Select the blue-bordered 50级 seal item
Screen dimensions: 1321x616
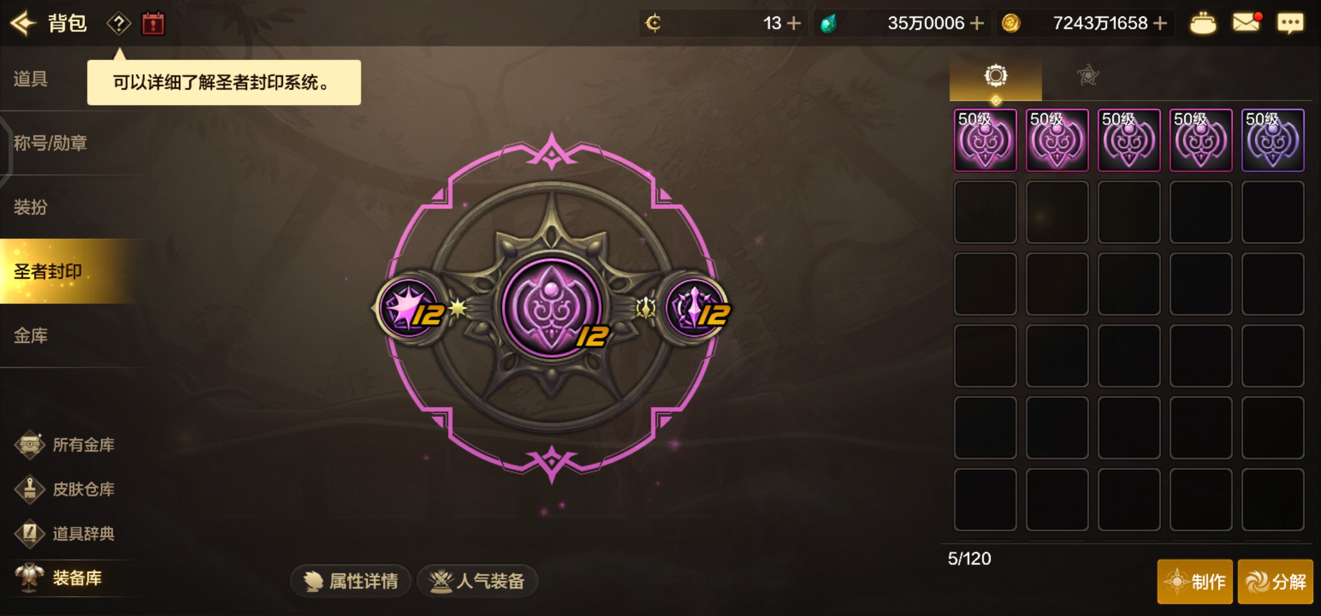pyautogui.click(x=1273, y=140)
